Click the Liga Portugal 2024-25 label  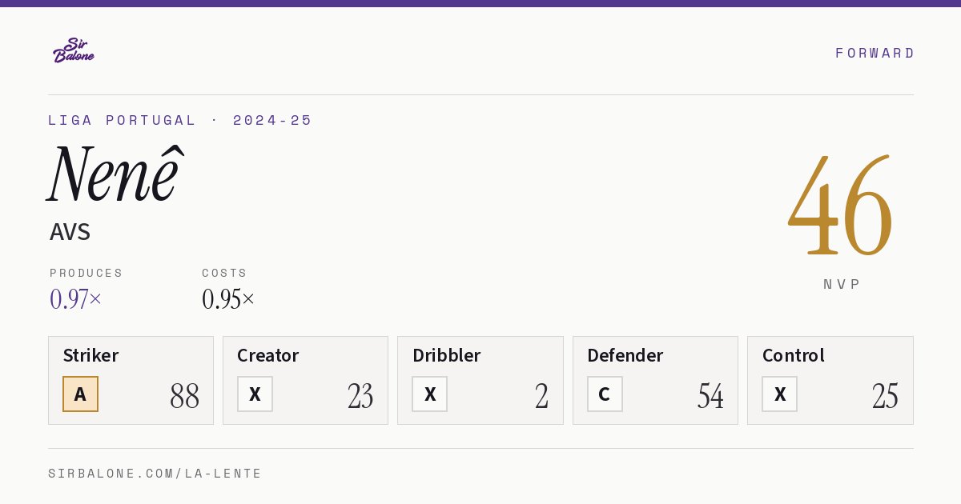(x=180, y=120)
